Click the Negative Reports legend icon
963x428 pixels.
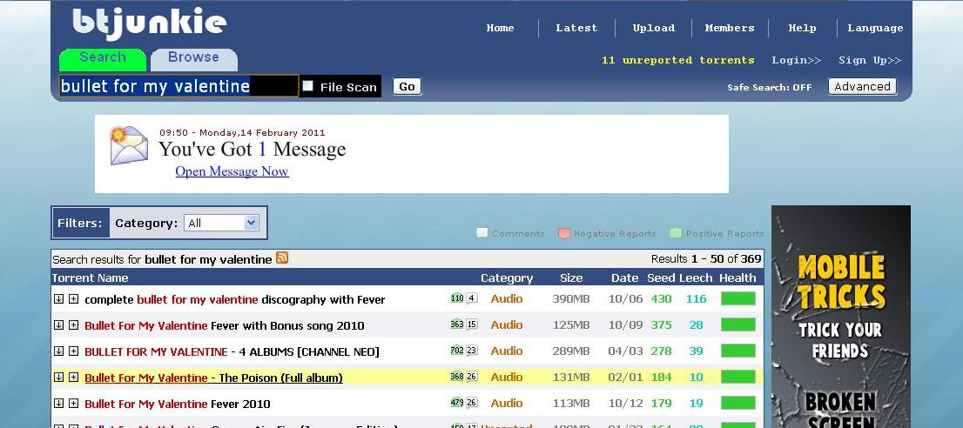click(x=564, y=233)
